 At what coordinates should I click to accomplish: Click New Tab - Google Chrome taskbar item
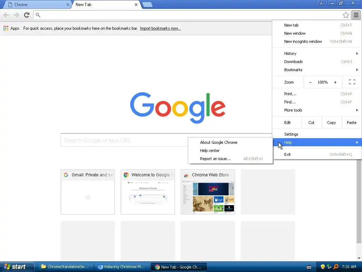point(179,267)
